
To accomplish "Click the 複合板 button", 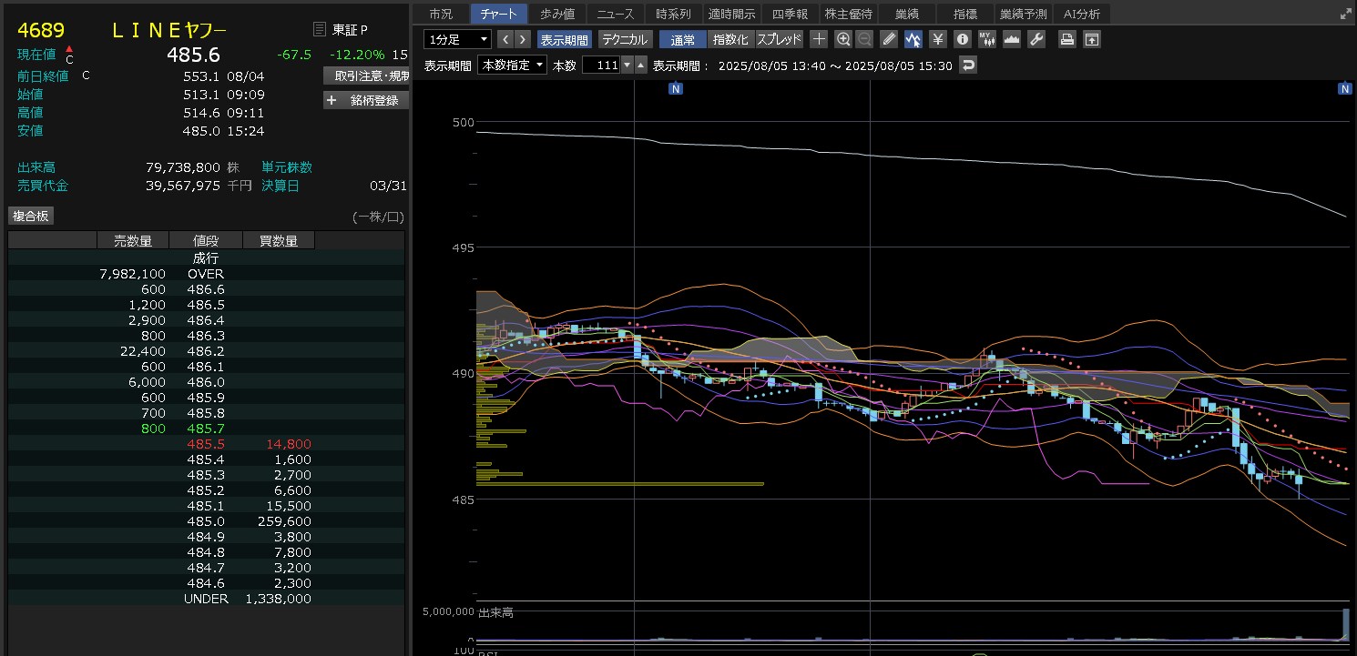I will (x=31, y=216).
